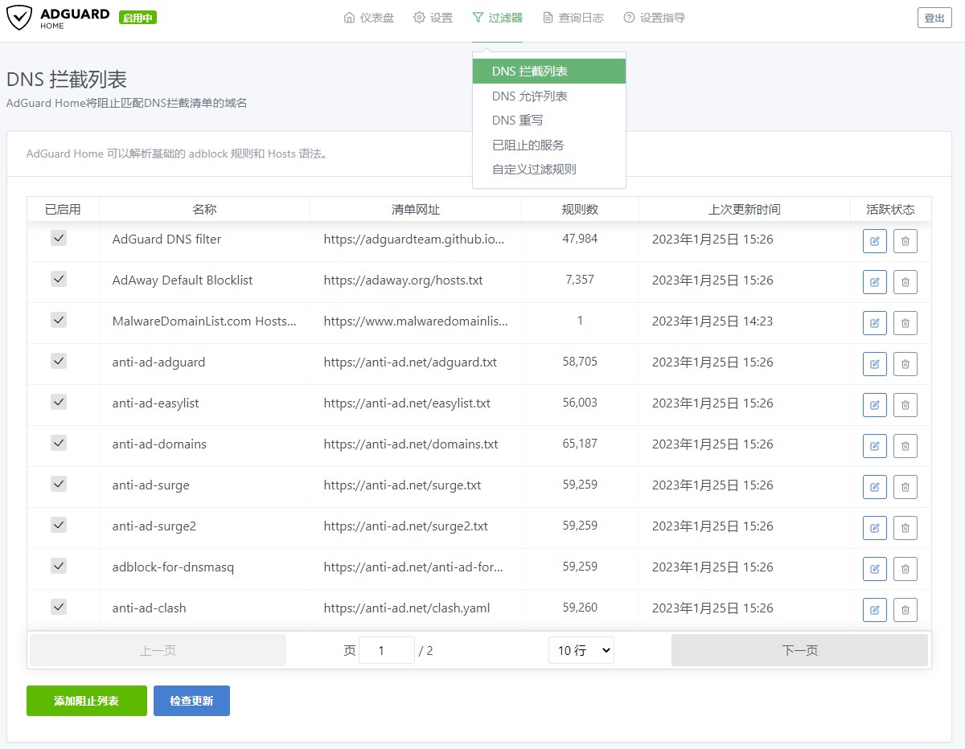The width and height of the screenshot is (965, 749).
Task: Sort by 上次更新时间 column header
Action: click(745, 209)
